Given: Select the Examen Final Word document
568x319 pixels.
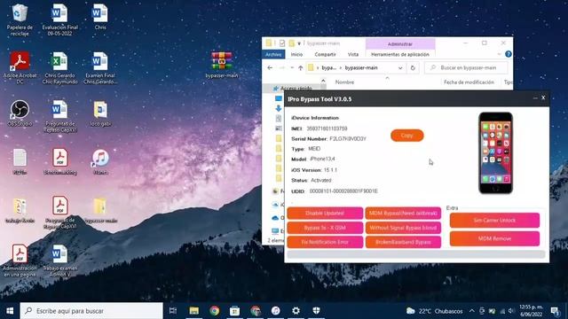Looking at the screenshot, I should (100, 68).
